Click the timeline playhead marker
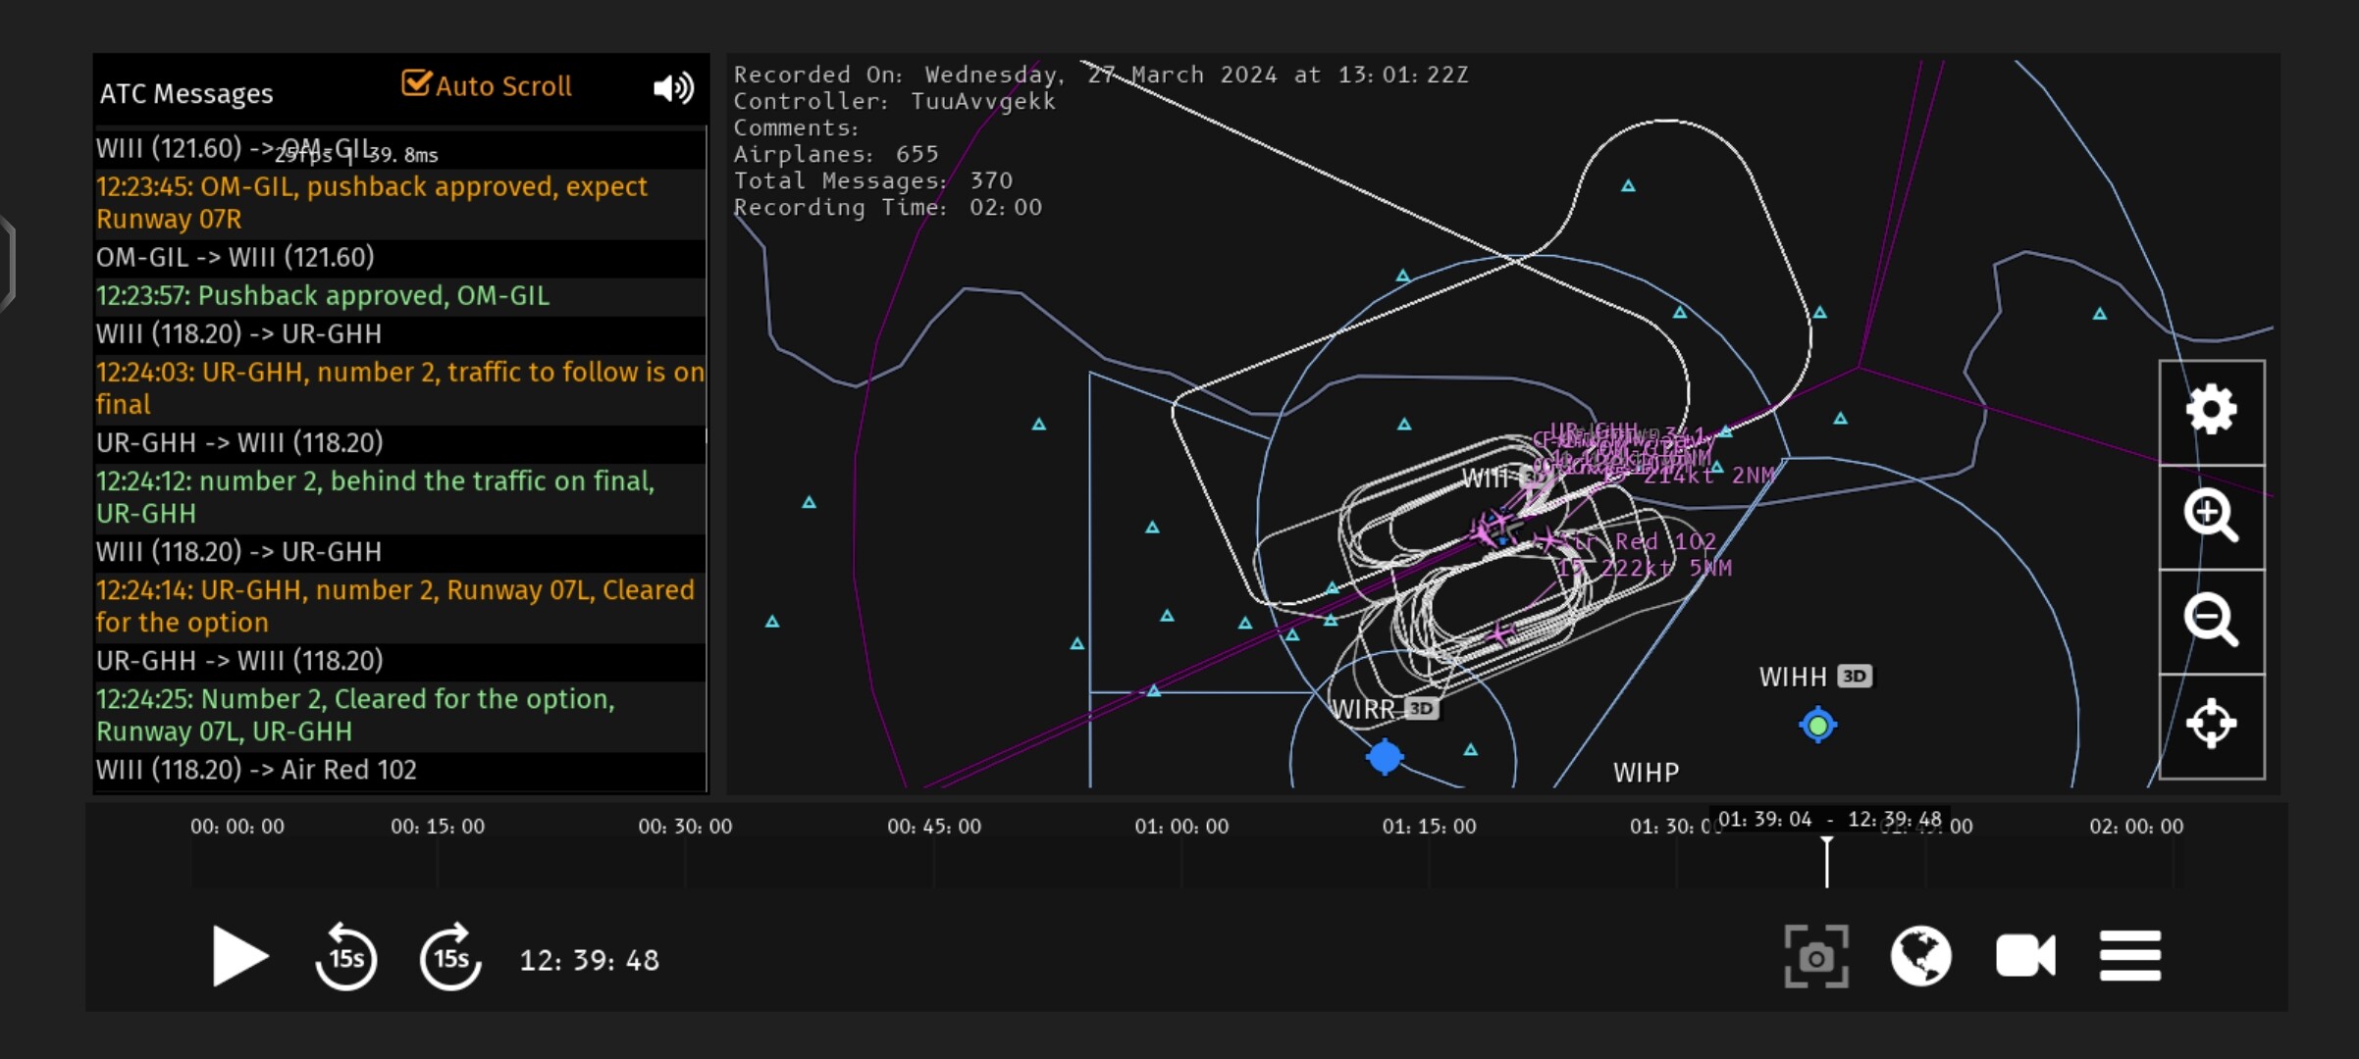The image size is (2359, 1059). [1826, 861]
